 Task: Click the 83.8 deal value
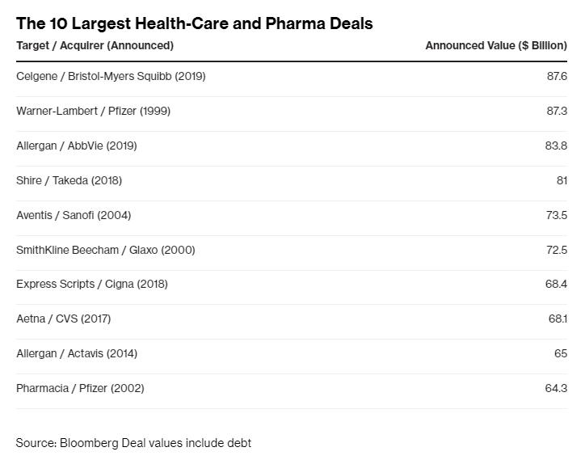(557, 146)
